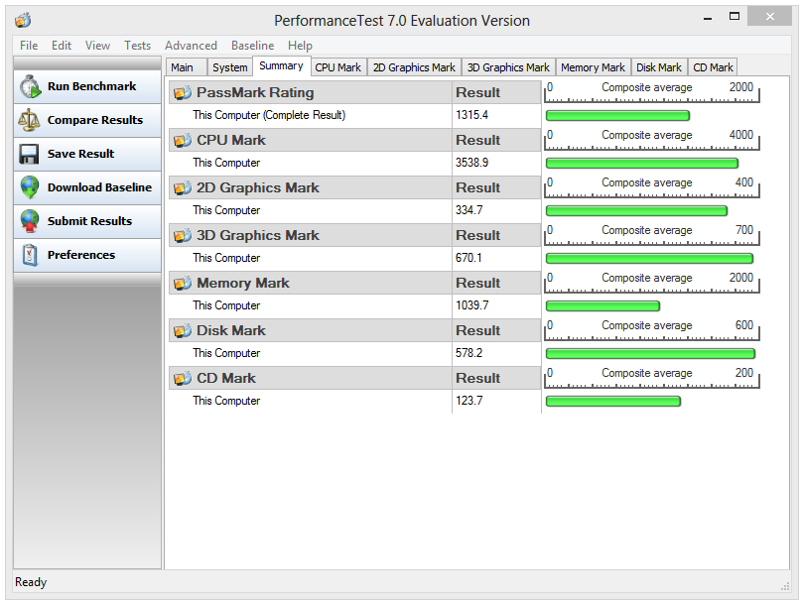Click the Submit Results label
Viewport: 802px width, 602px height.
pyautogui.click(x=90, y=221)
